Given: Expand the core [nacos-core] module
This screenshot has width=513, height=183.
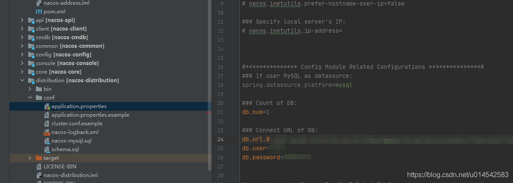Looking at the screenshot, I should [22, 72].
